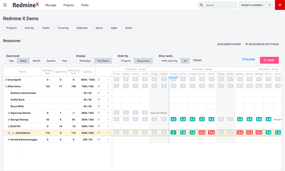
Task: Click the plus icon in Julia Roberts row
Action: (x=108, y=133)
